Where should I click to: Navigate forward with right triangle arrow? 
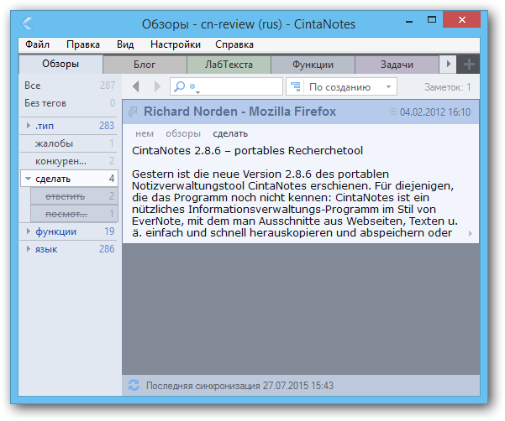click(157, 86)
